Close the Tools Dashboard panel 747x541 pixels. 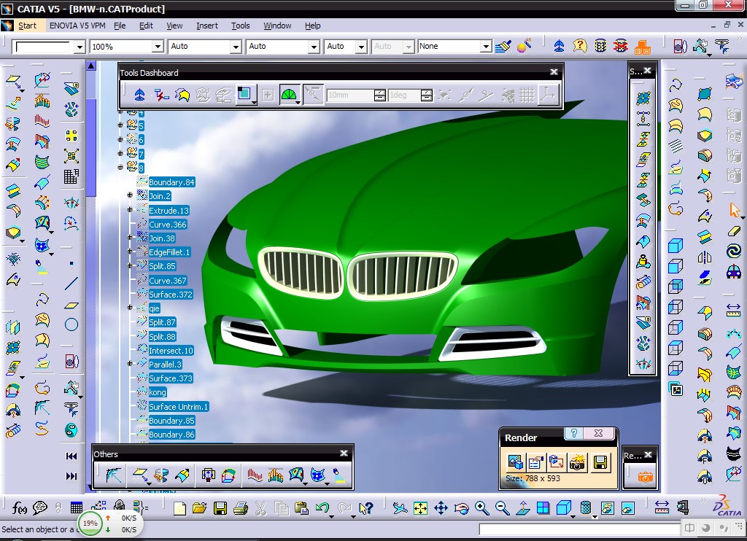coord(554,72)
